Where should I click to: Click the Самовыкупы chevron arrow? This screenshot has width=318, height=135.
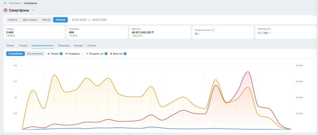click(270, 33)
